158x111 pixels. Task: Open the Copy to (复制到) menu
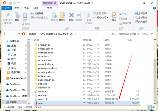[62, 17]
